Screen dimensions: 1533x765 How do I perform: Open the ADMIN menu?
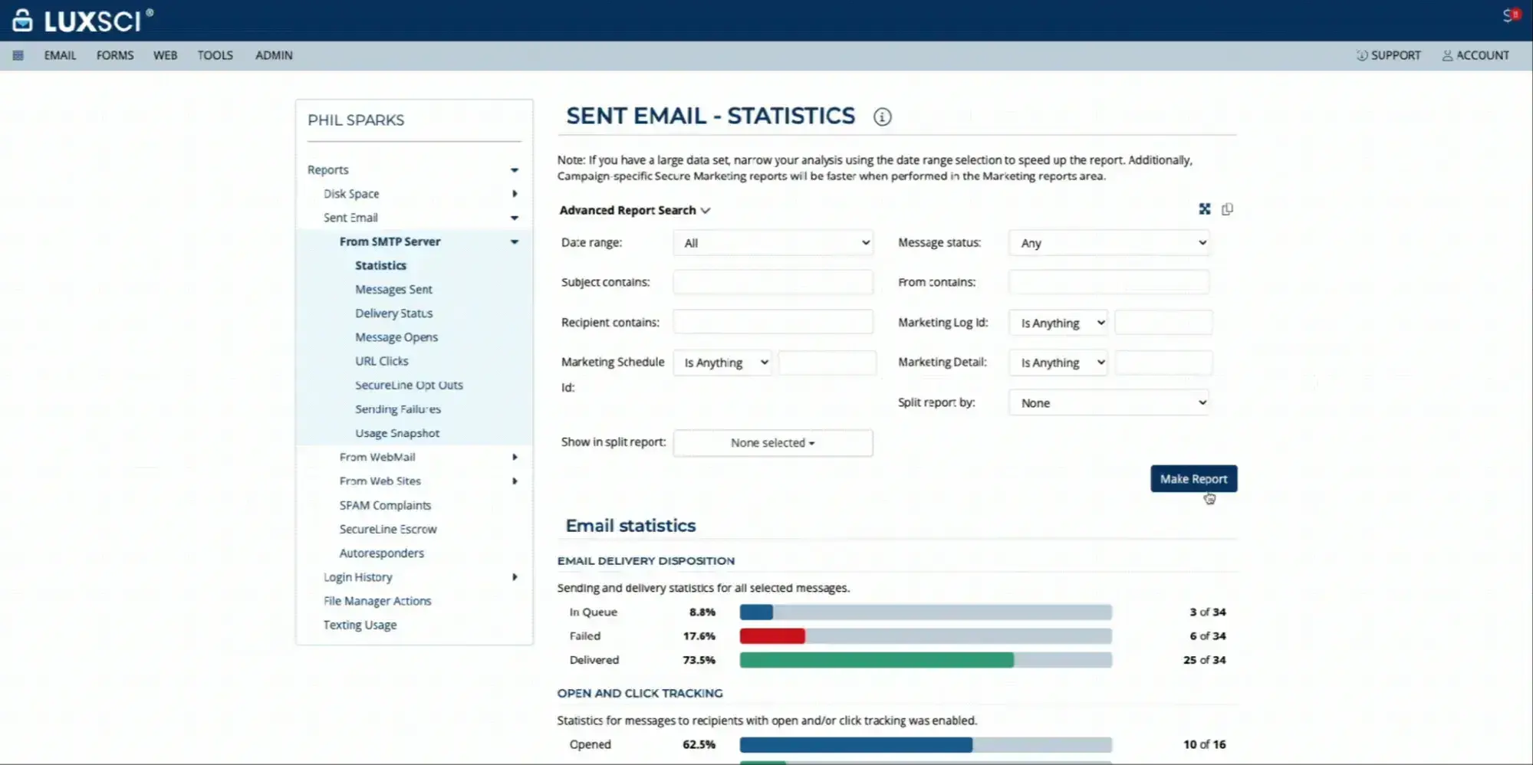click(274, 55)
